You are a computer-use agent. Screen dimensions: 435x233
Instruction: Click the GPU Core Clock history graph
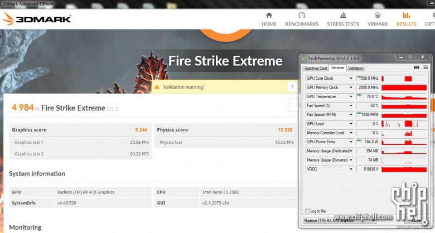404,79
